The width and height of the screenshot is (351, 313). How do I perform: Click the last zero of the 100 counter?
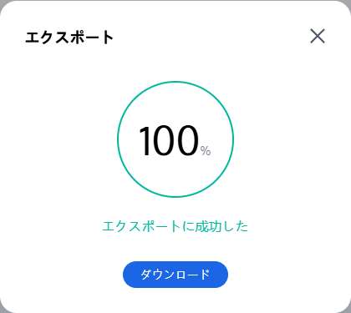pos(187,140)
